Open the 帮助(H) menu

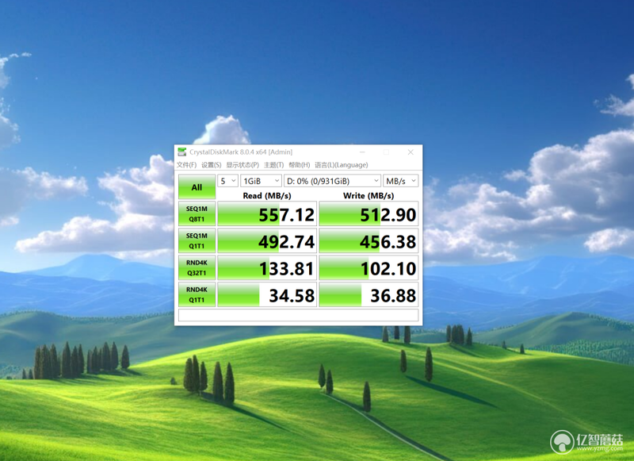(x=300, y=165)
